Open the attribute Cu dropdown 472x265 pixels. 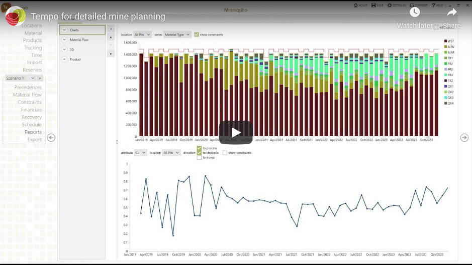tap(140, 153)
